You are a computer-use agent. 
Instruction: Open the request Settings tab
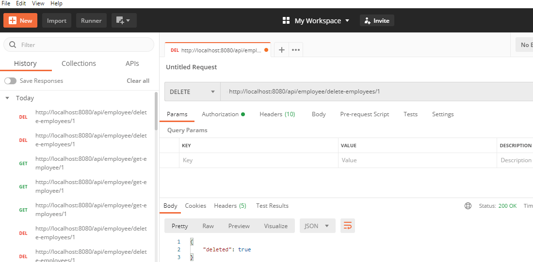point(443,114)
